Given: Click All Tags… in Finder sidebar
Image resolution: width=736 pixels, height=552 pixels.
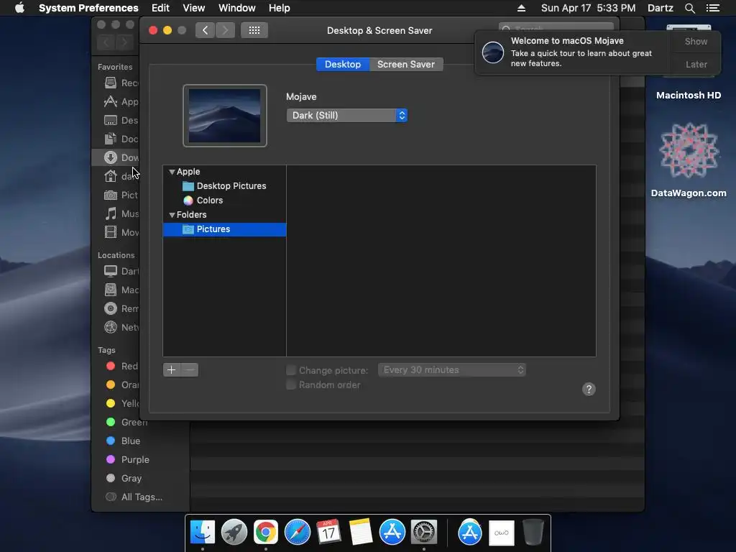Looking at the screenshot, I should [134, 497].
